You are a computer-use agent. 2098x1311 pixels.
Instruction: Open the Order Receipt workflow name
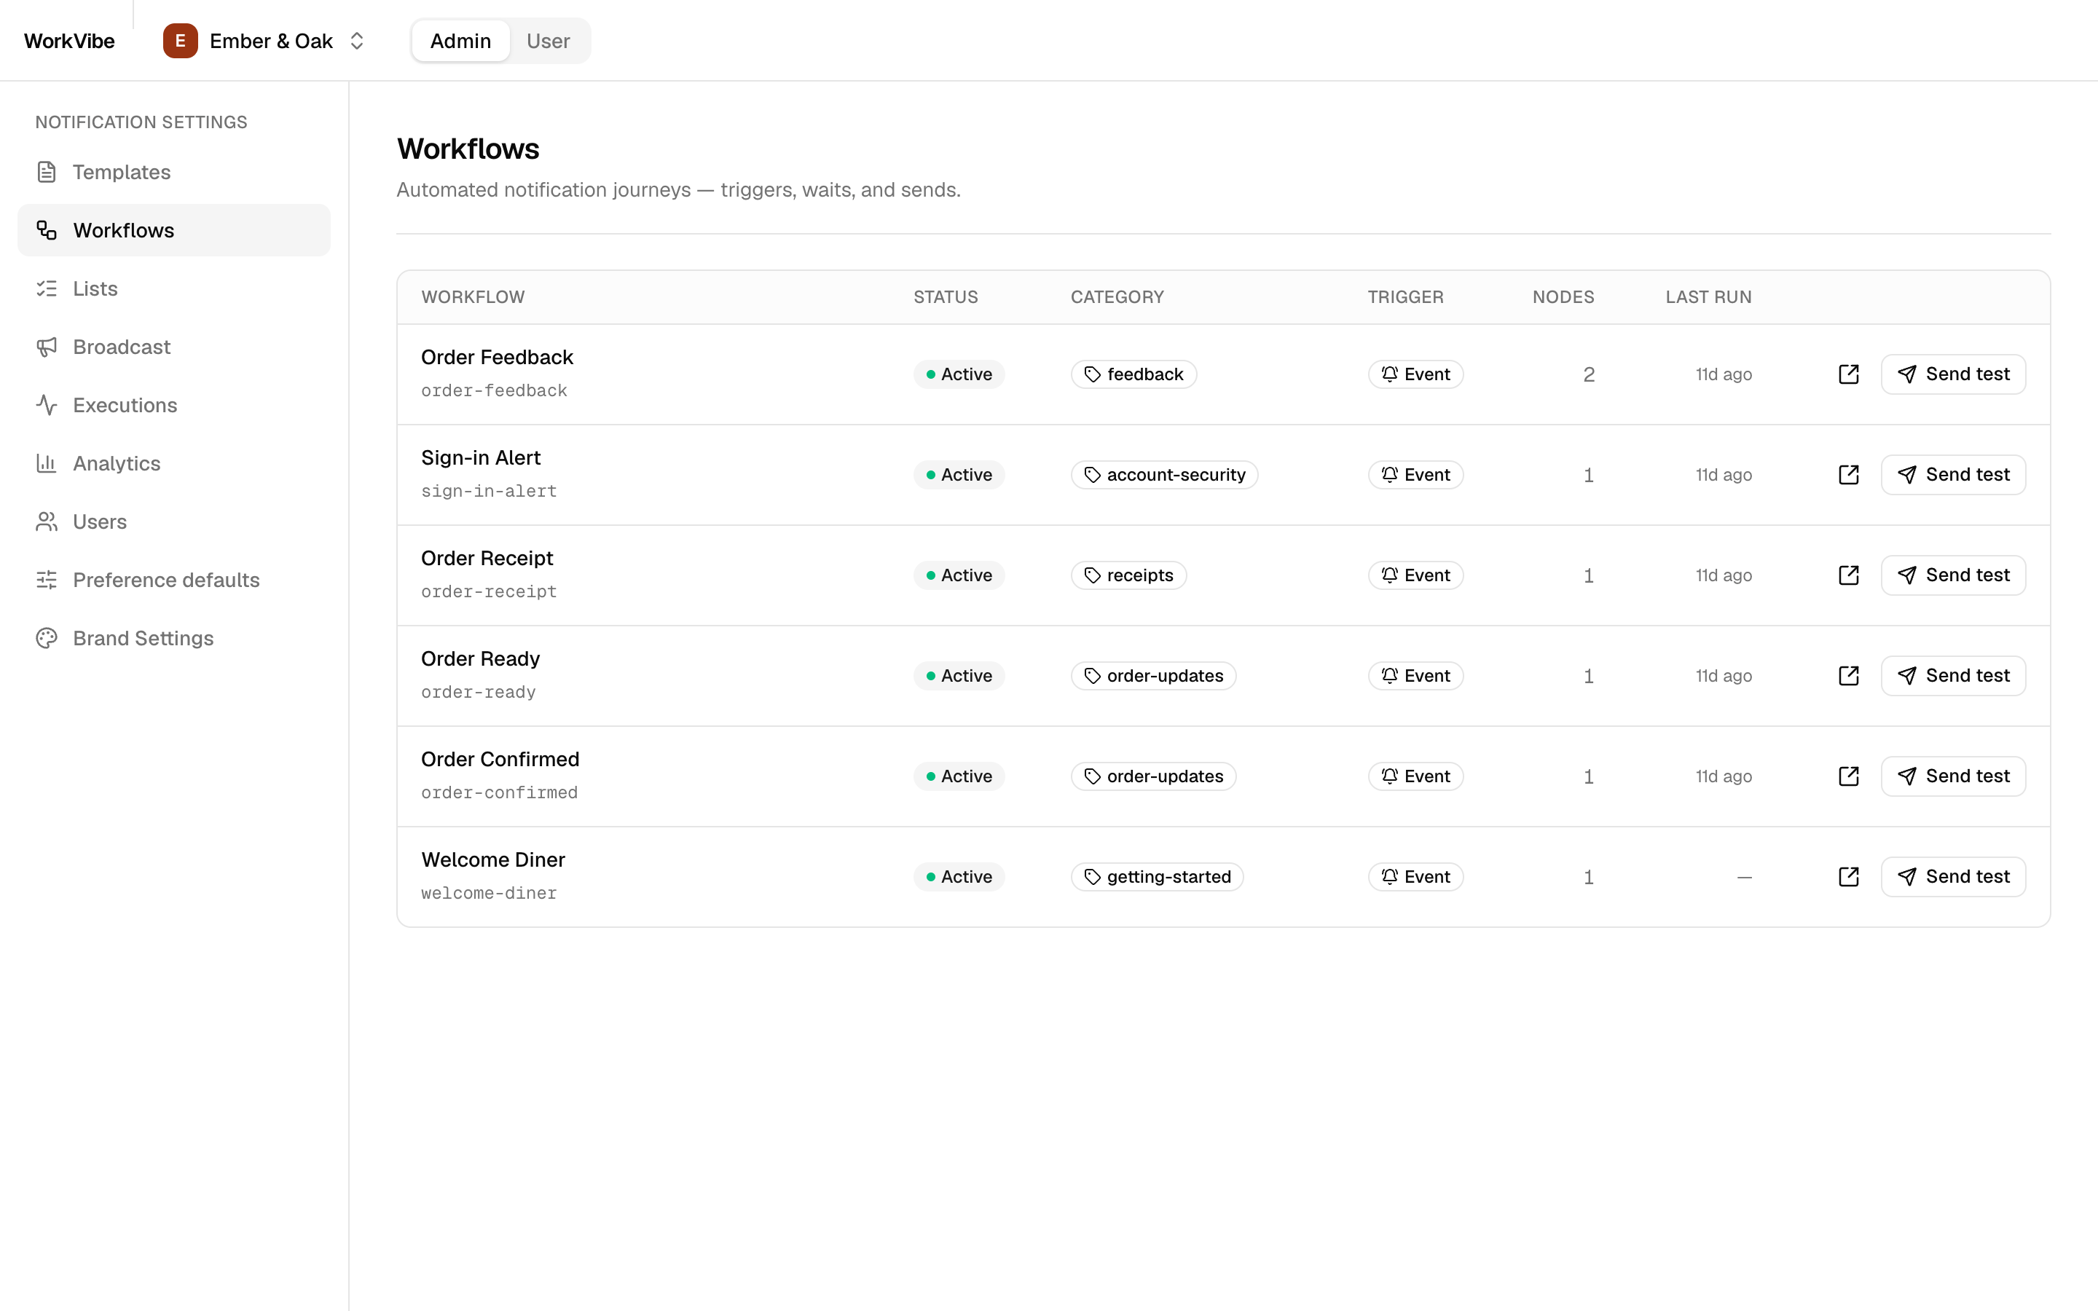coord(487,559)
